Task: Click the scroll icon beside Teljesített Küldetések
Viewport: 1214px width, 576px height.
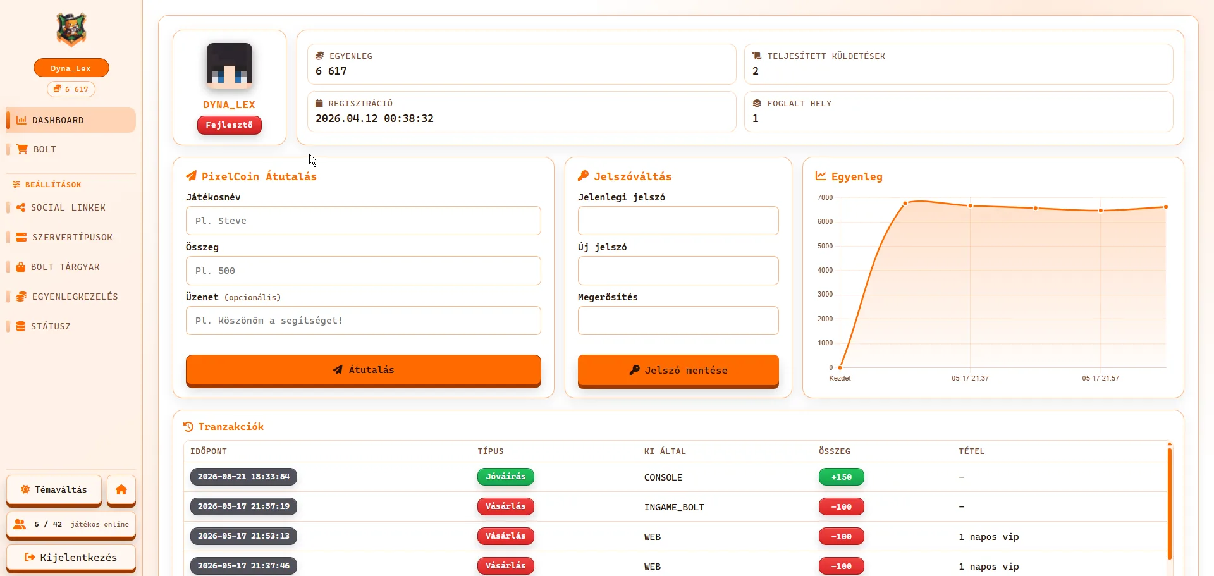Action: click(x=757, y=56)
